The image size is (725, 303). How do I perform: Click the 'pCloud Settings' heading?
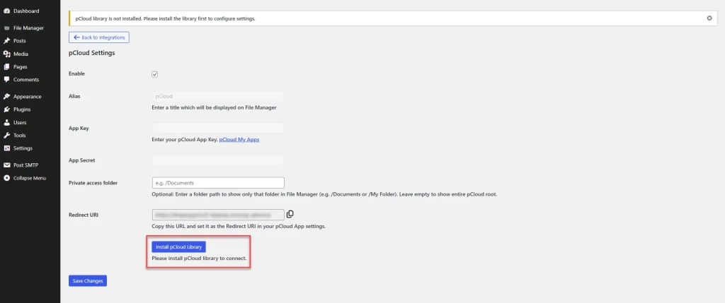tap(91, 53)
